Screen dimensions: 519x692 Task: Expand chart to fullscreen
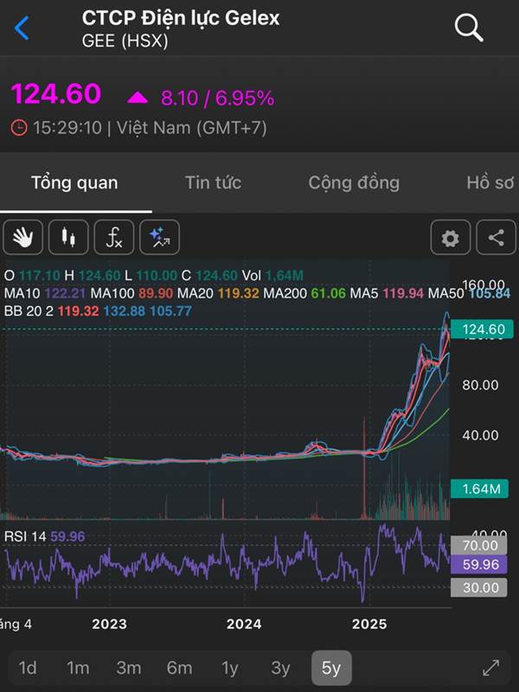491,668
